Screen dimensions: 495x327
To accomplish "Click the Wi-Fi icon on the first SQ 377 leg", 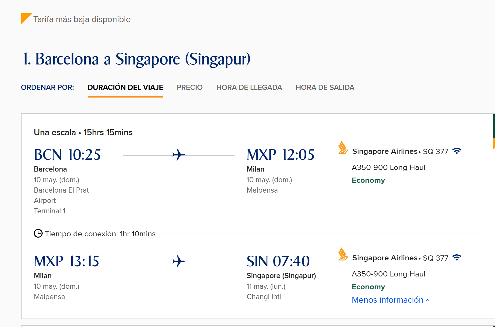I will click(457, 151).
